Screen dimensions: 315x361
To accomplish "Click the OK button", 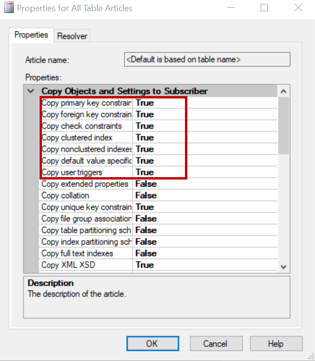I will click(152, 344).
